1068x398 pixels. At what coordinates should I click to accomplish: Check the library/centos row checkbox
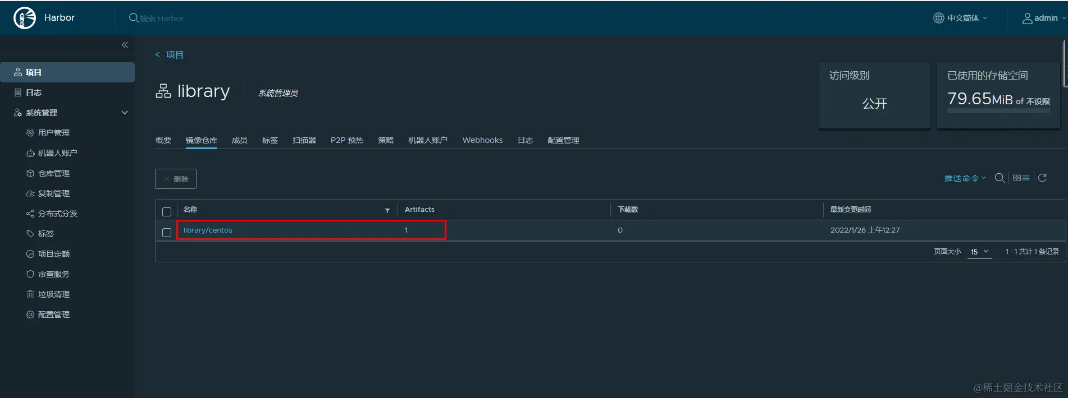point(167,233)
